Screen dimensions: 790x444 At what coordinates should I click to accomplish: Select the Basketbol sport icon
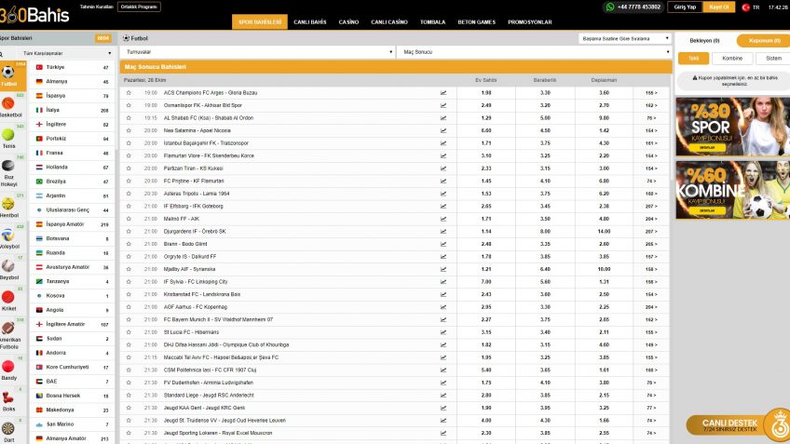(8, 104)
